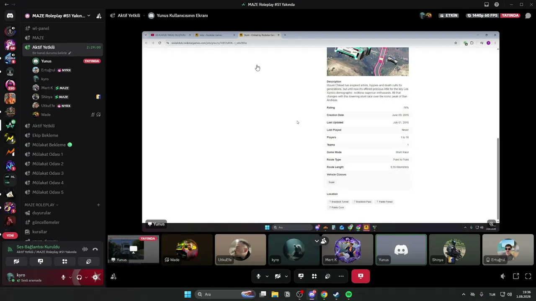Image resolution: width=536 pixels, height=301 pixels.
Task: Click the Windows taskbar search field
Action: (225, 294)
